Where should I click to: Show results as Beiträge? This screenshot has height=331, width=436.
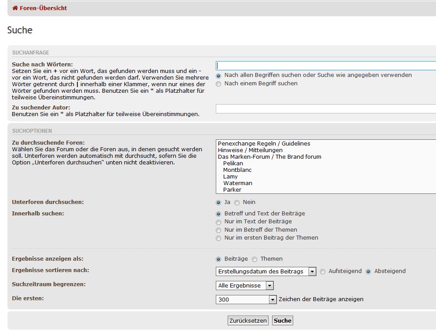[x=218, y=259]
